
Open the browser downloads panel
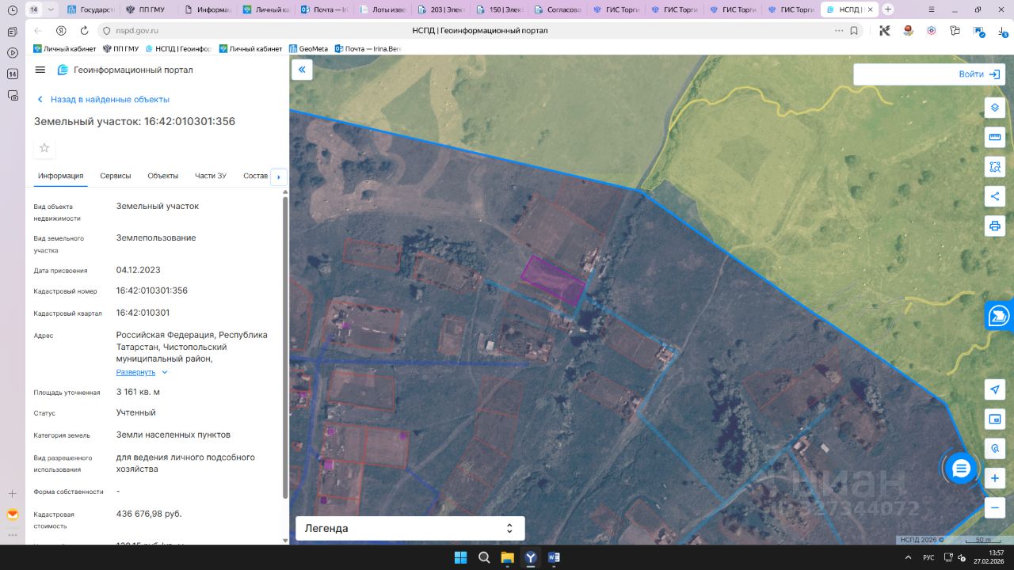pos(1002,30)
